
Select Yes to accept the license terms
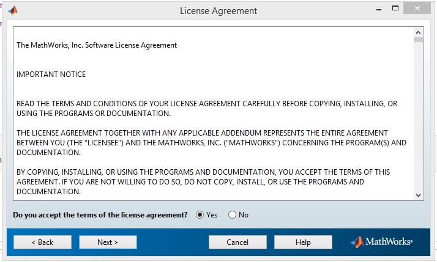200,215
